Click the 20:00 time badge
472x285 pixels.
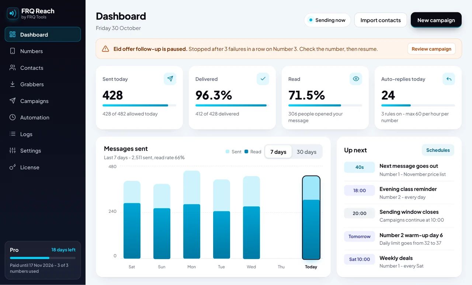tap(360, 213)
